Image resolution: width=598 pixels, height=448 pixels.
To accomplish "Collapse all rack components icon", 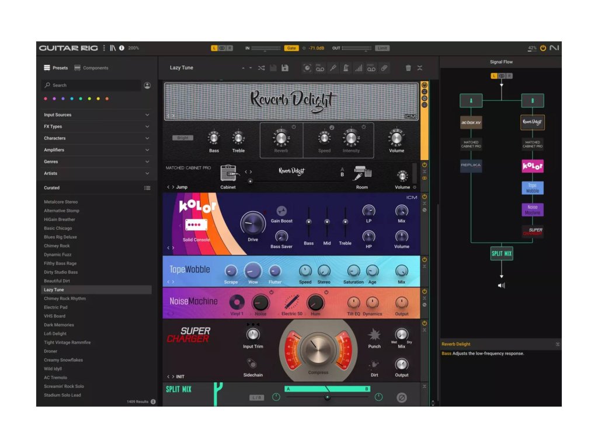I will 420,68.
